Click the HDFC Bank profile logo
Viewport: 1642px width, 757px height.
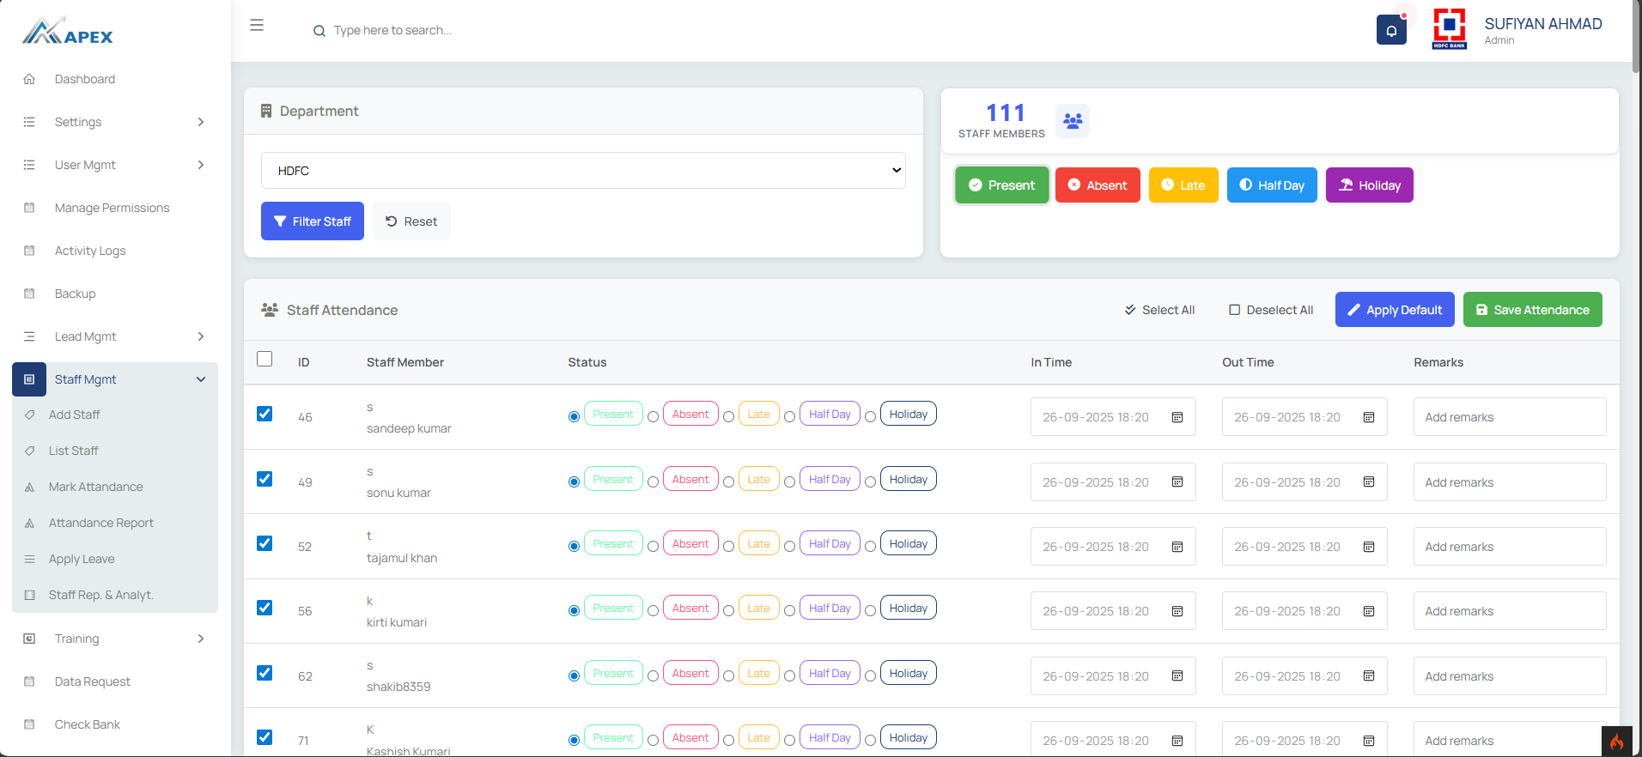click(1449, 29)
